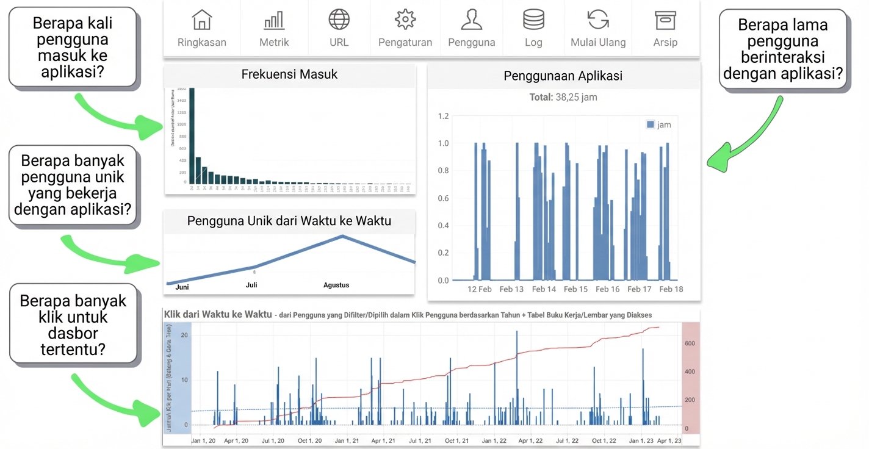Image resolution: width=869 pixels, height=449 pixels.
Task: Select the Metrik bar chart icon
Action: click(x=274, y=20)
